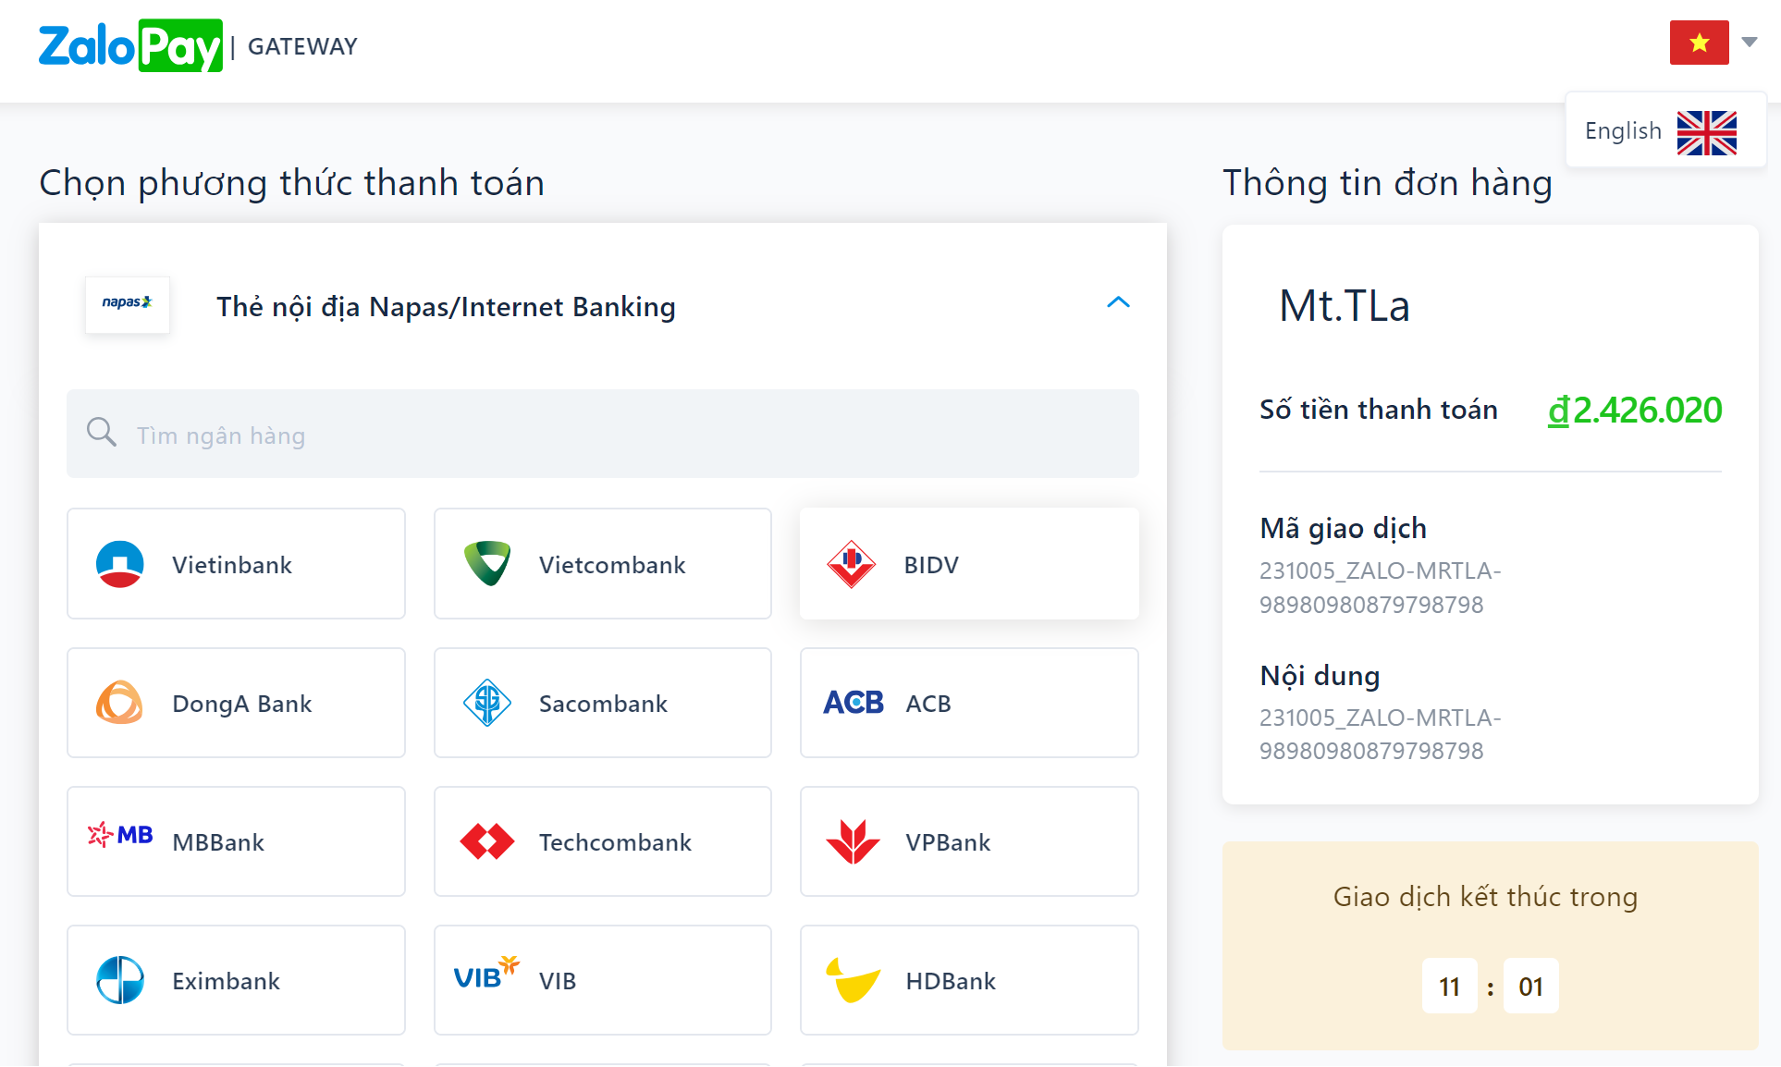The image size is (1781, 1067).
Task: Click the Vietcombank logo icon
Action: coord(487,563)
